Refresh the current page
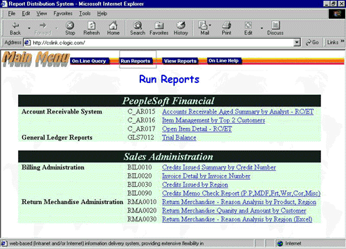Viewport: 346px width, 249px height. pyautogui.click(x=91, y=28)
